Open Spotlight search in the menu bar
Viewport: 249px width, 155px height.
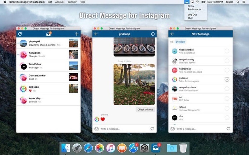click(x=238, y=2)
